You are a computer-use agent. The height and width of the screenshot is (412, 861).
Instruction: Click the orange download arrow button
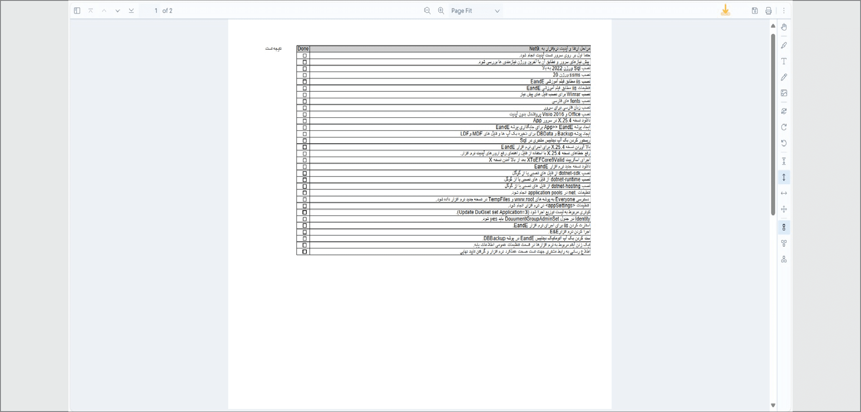click(x=725, y=10)
